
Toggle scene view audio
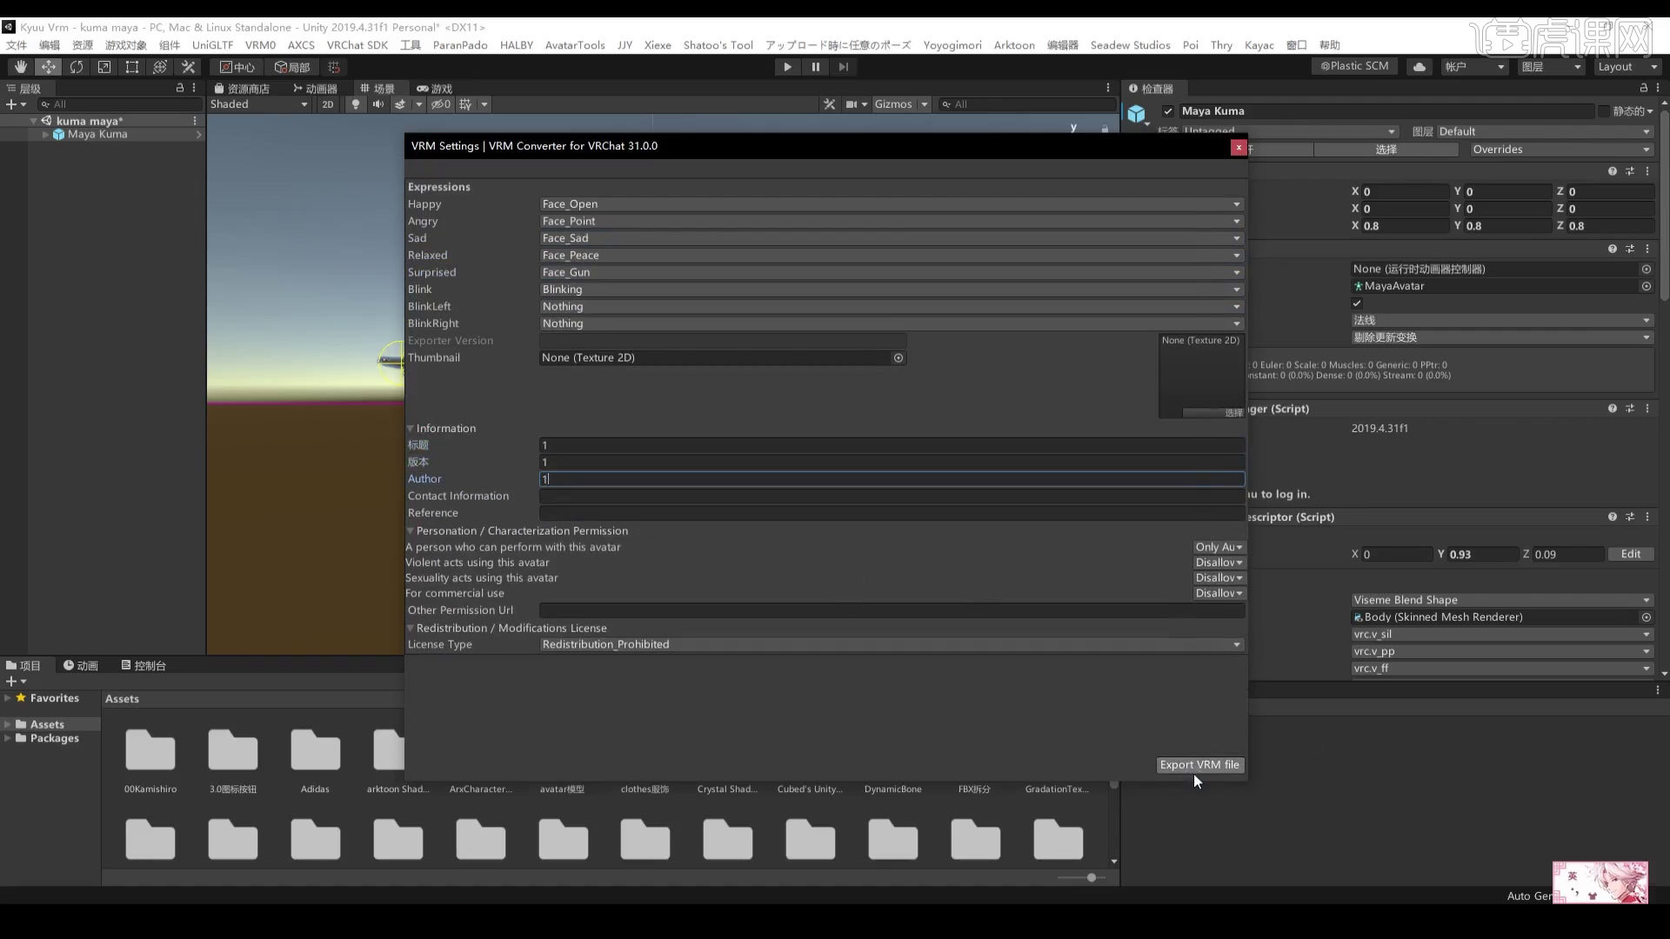377,104
